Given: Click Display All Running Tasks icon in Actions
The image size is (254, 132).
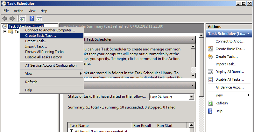Looking at the screenshot, I should pyautogui.click(x=210, y=72).
